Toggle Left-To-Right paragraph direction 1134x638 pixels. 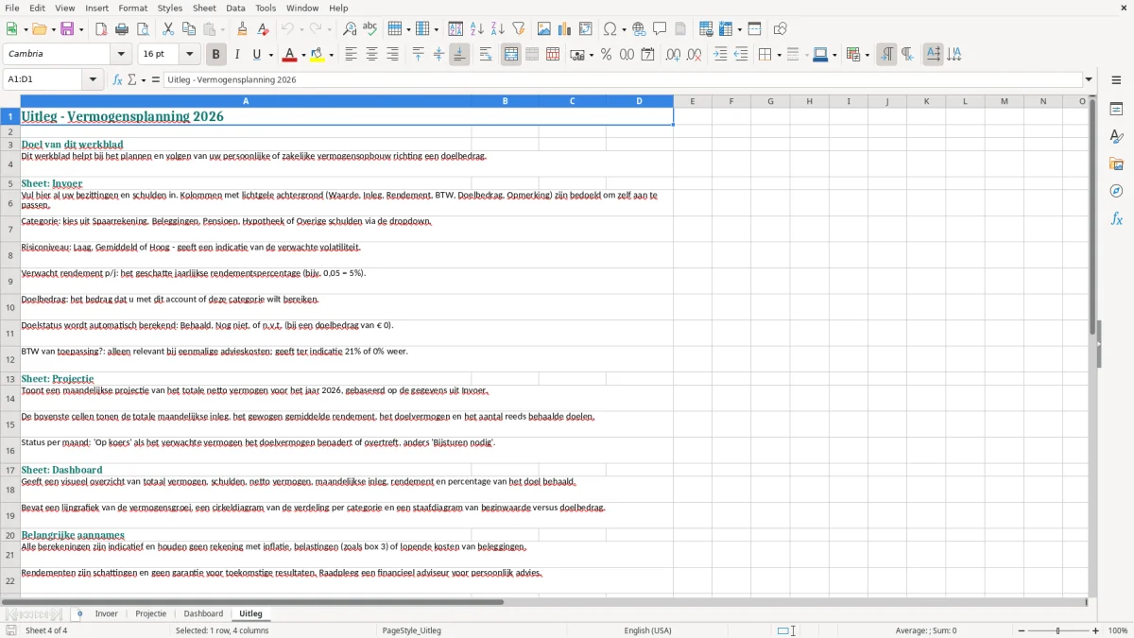coord(886,55)
